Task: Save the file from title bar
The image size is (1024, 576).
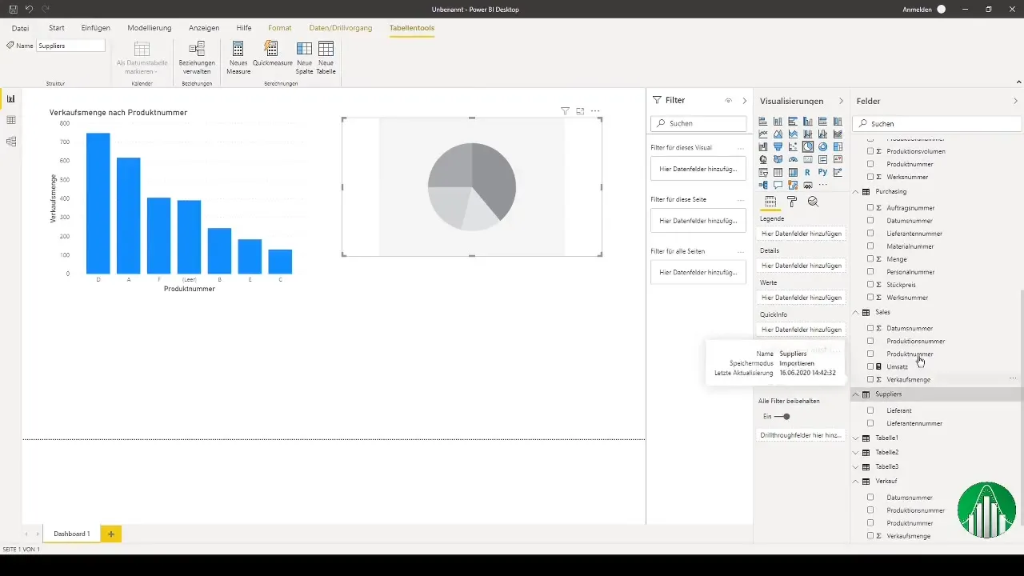Action: coord(13,9)
